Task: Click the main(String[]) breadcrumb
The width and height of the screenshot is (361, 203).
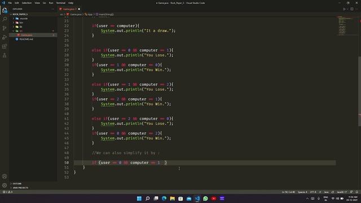Action: click(104, 14)
